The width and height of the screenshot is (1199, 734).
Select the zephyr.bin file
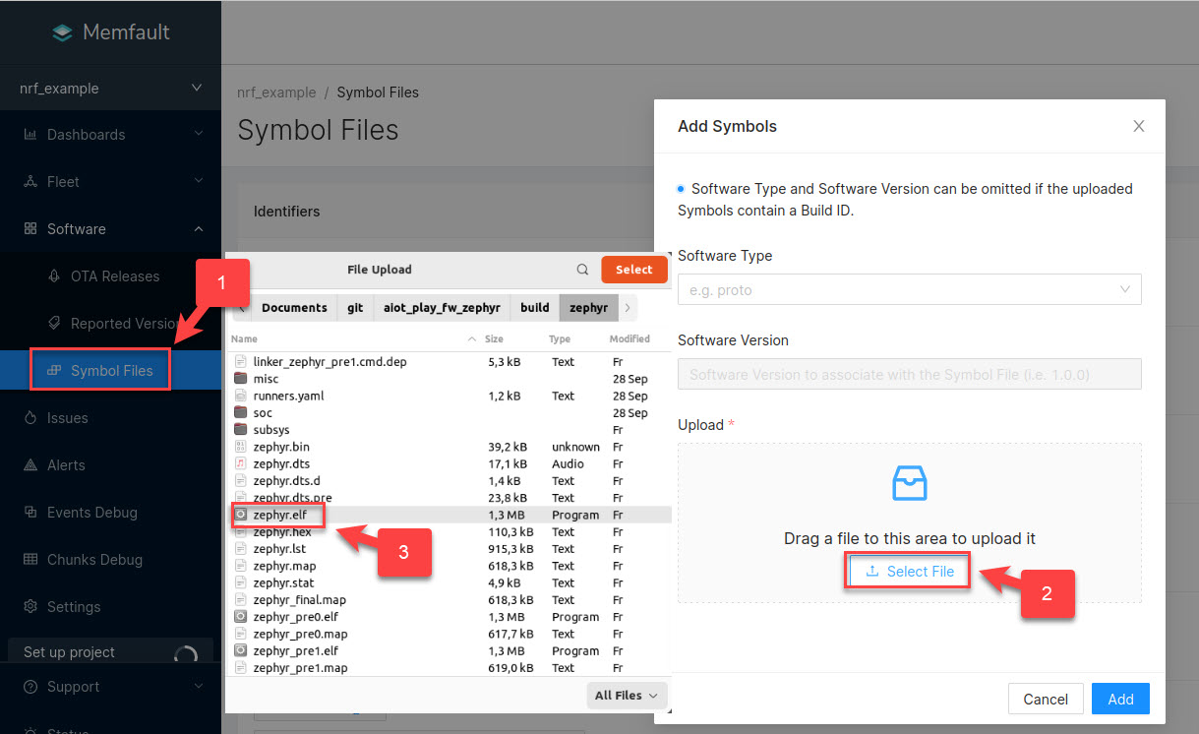(450, 447)
